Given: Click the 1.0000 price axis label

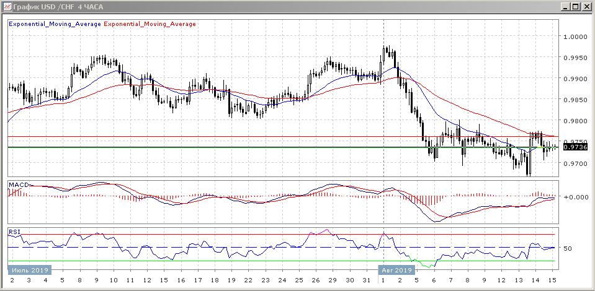Looking at the screenshot, I should click(x=575, y=37).
